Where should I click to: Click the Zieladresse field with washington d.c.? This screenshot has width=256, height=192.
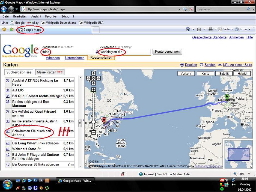coord(125,52)
